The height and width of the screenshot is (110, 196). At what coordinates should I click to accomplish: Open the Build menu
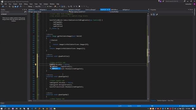point(21,4)
